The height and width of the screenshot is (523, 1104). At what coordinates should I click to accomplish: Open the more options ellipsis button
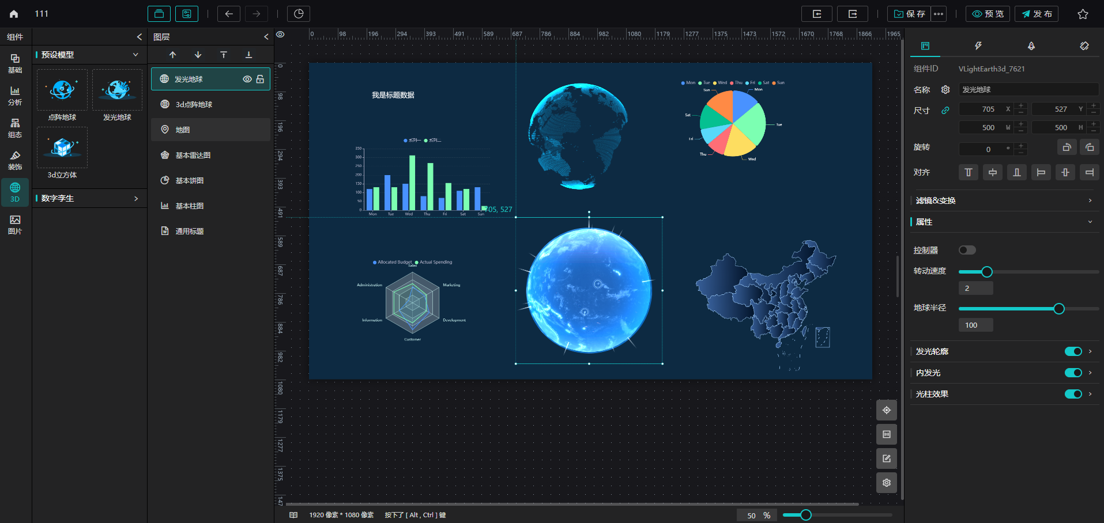tap(939, 14)
